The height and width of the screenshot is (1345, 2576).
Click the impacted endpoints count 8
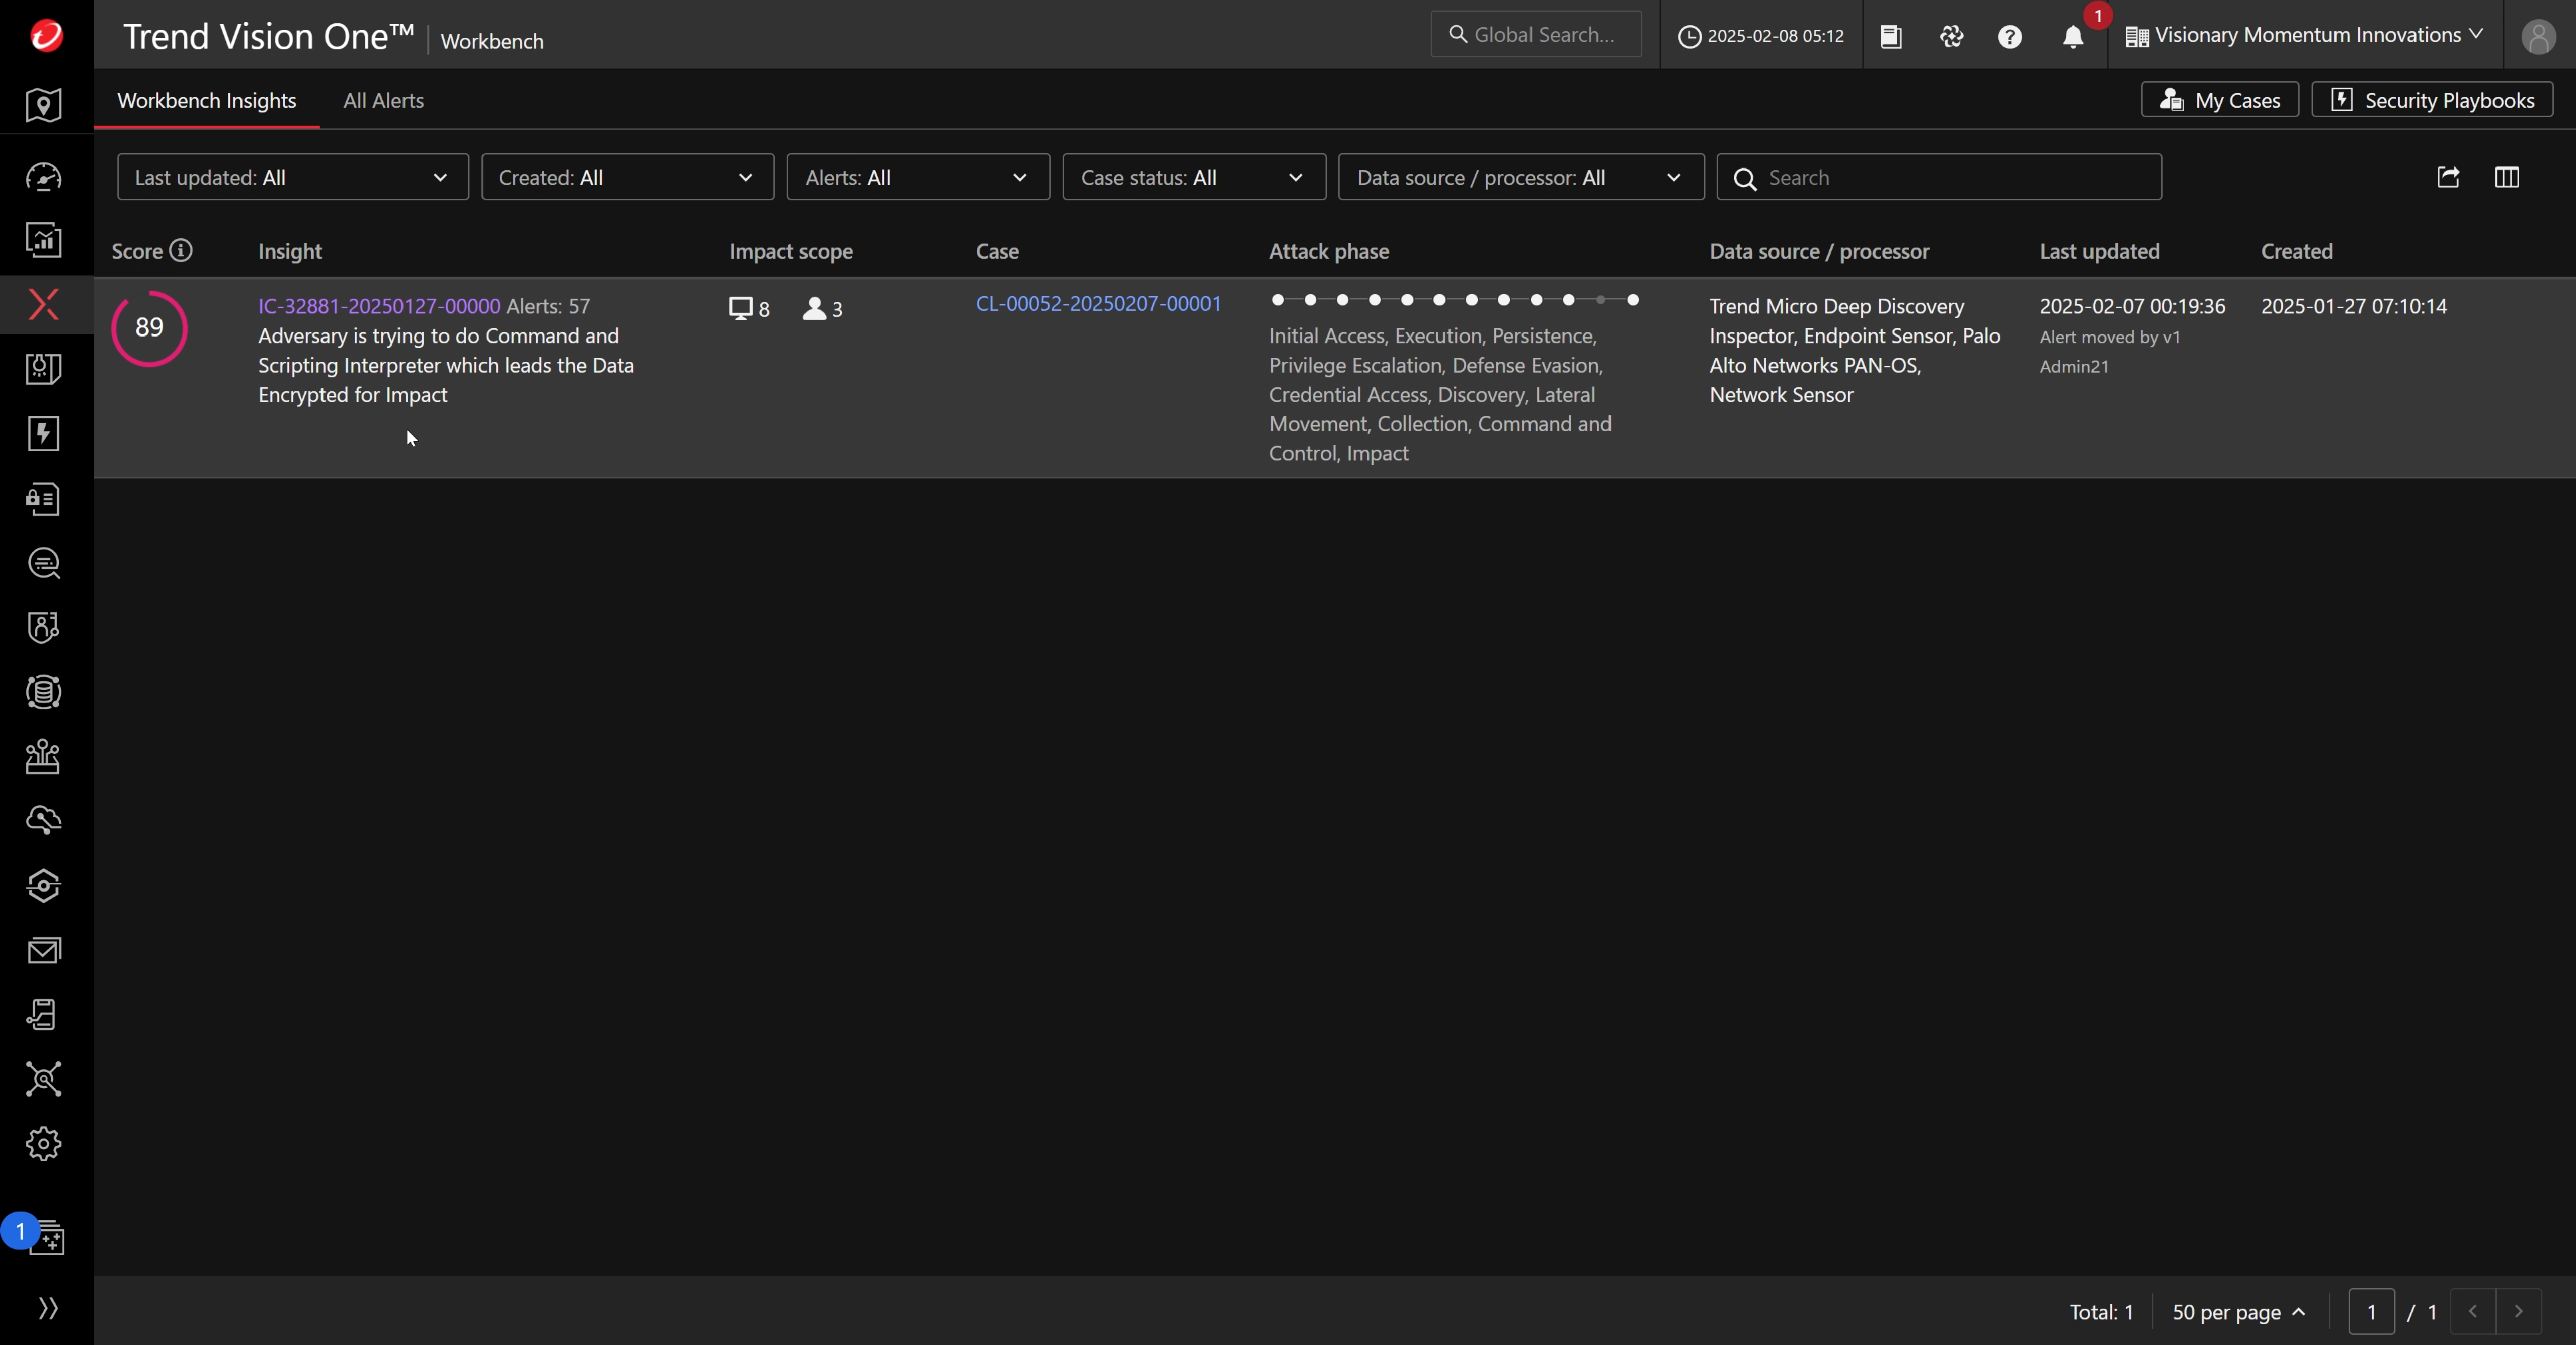coord(750,309)
